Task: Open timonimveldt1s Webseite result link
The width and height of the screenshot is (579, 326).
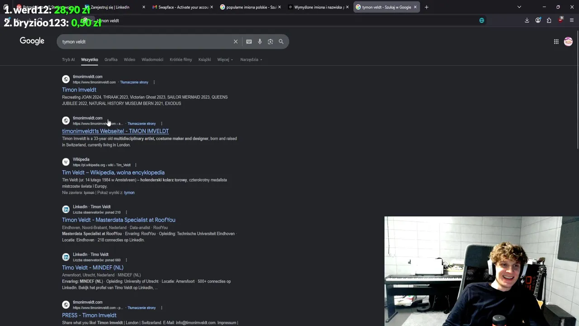Action: pyautogui.click(x=115, y=131)
